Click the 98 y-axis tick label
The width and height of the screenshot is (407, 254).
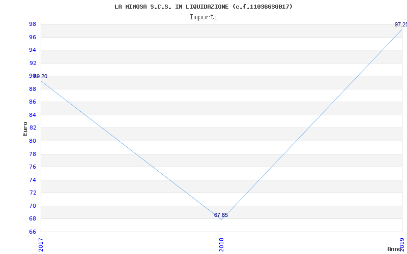coord(33,24)
